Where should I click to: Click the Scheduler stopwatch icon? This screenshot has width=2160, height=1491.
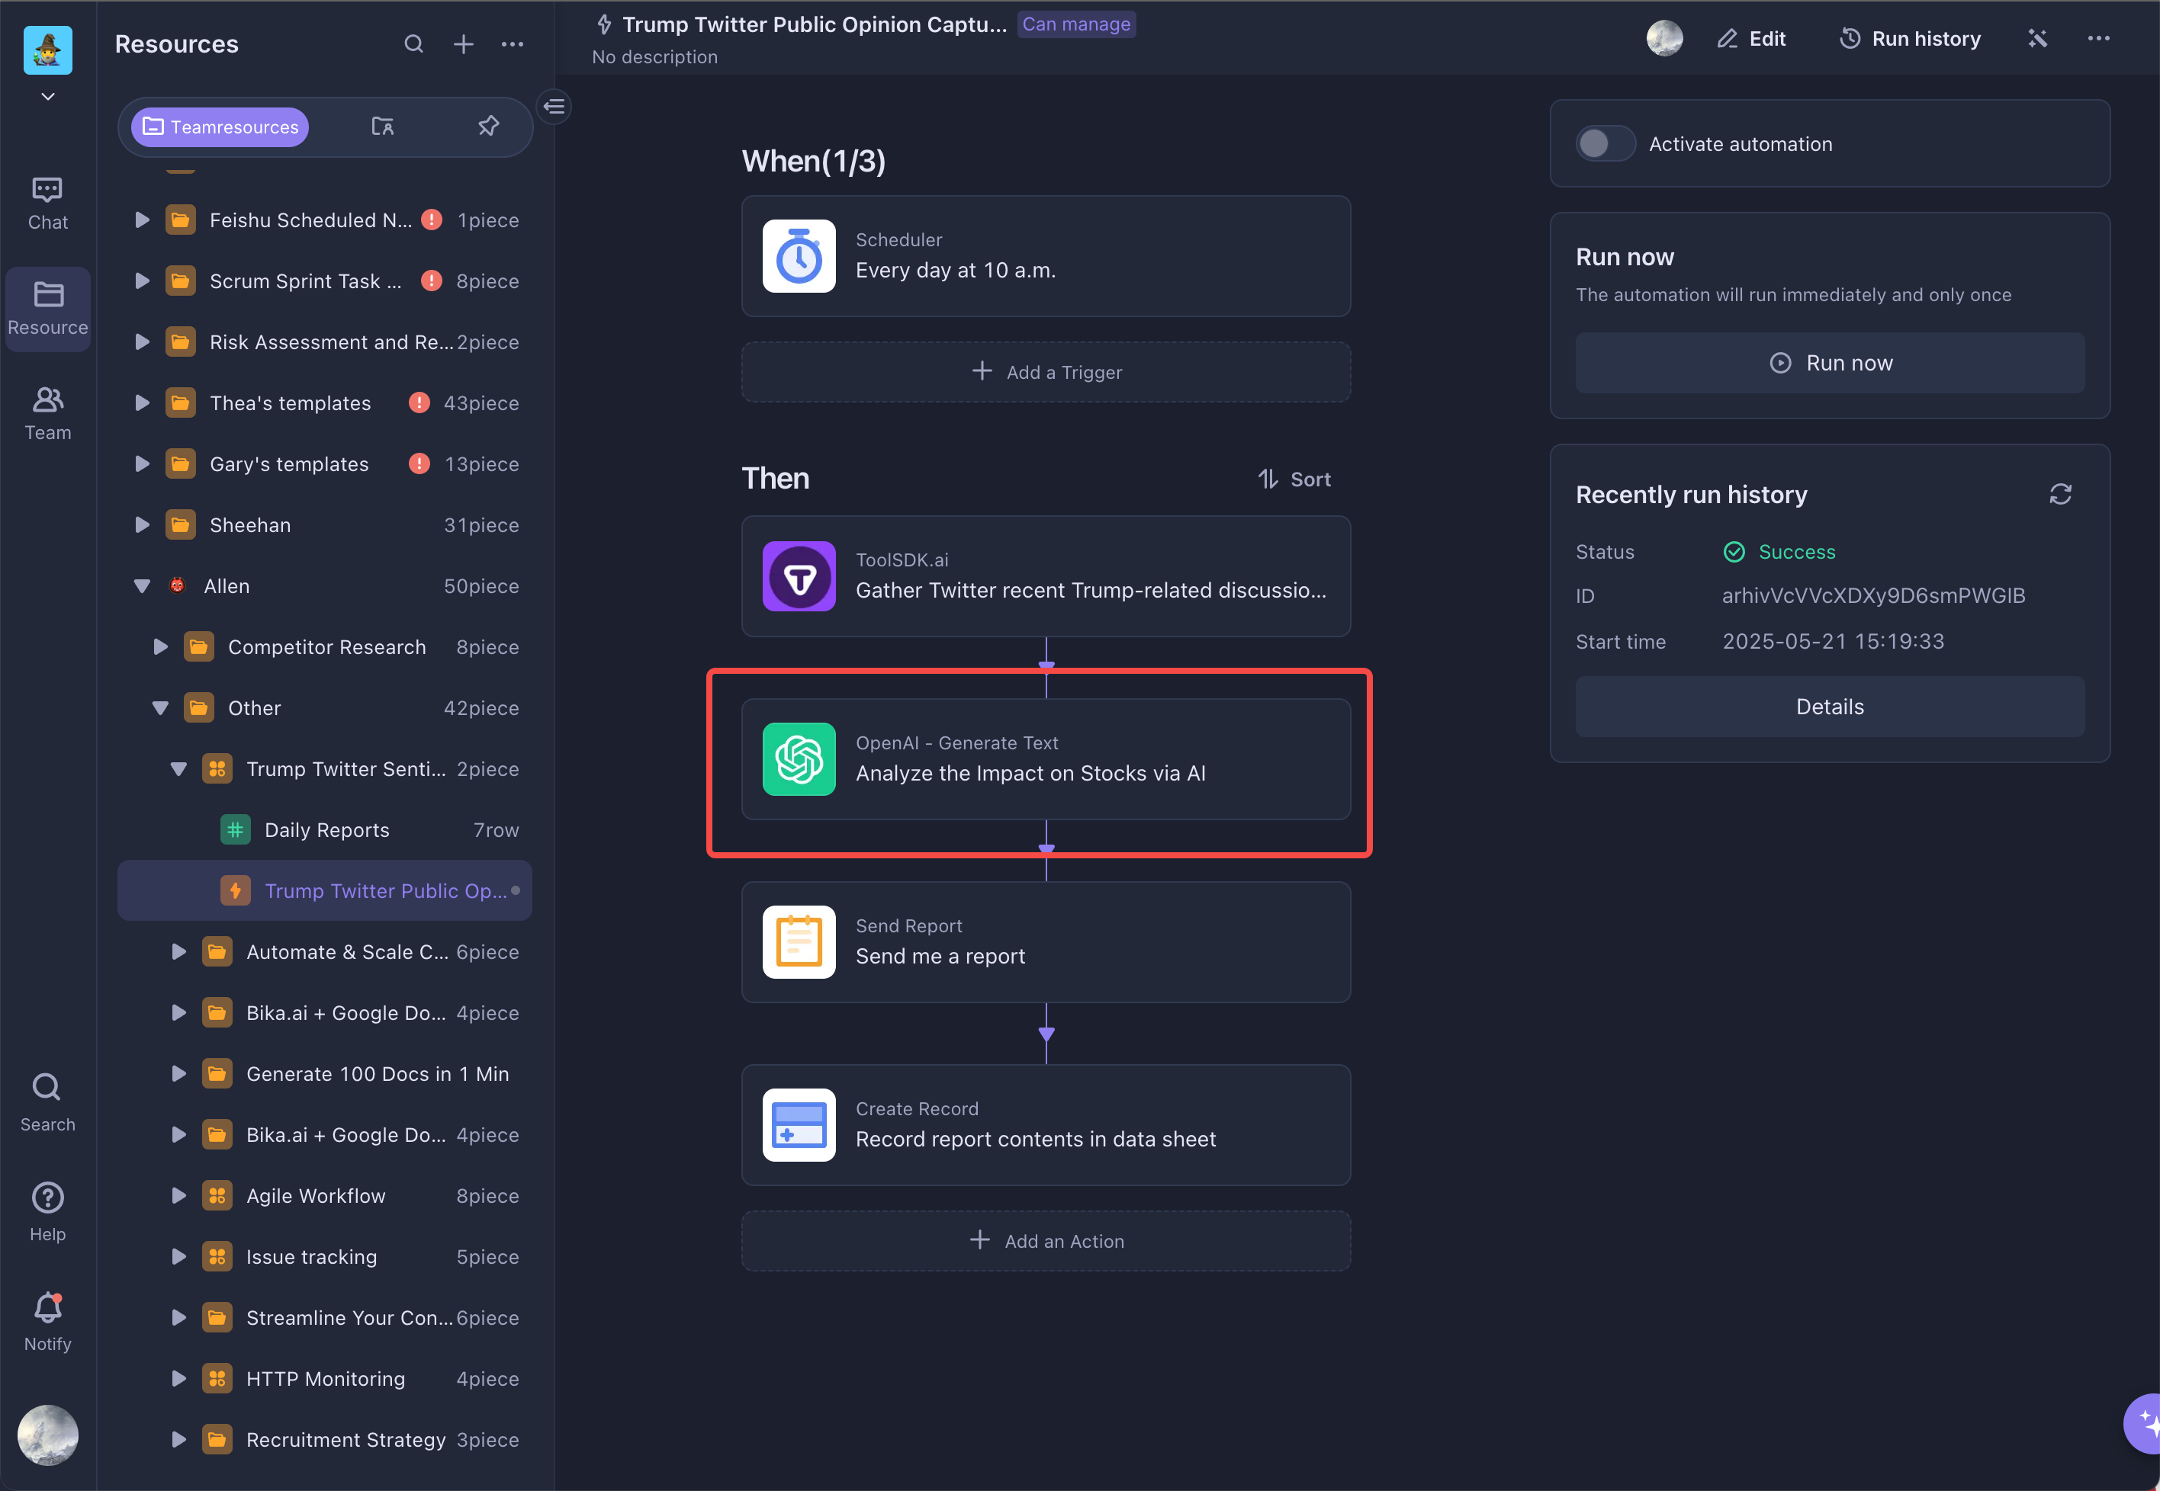tap(799, 256)
